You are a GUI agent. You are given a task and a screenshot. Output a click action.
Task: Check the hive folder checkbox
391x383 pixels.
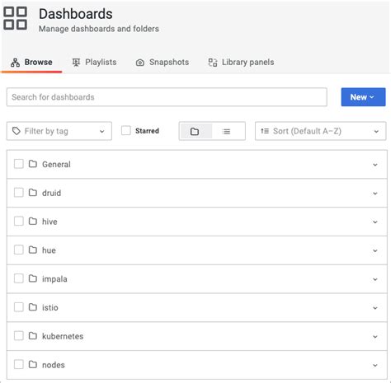point(19,221)
